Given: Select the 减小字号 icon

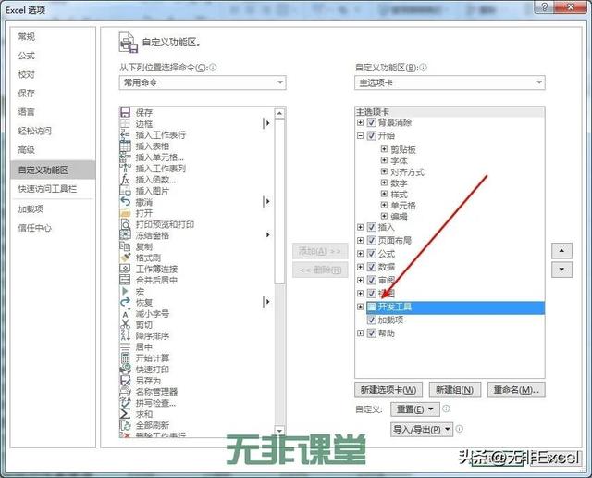Looking at the screenshot, I should pyautogui.click(x=125, y=313).
